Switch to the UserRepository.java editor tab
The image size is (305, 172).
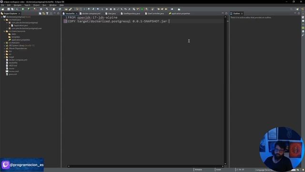tap(130, 13)
